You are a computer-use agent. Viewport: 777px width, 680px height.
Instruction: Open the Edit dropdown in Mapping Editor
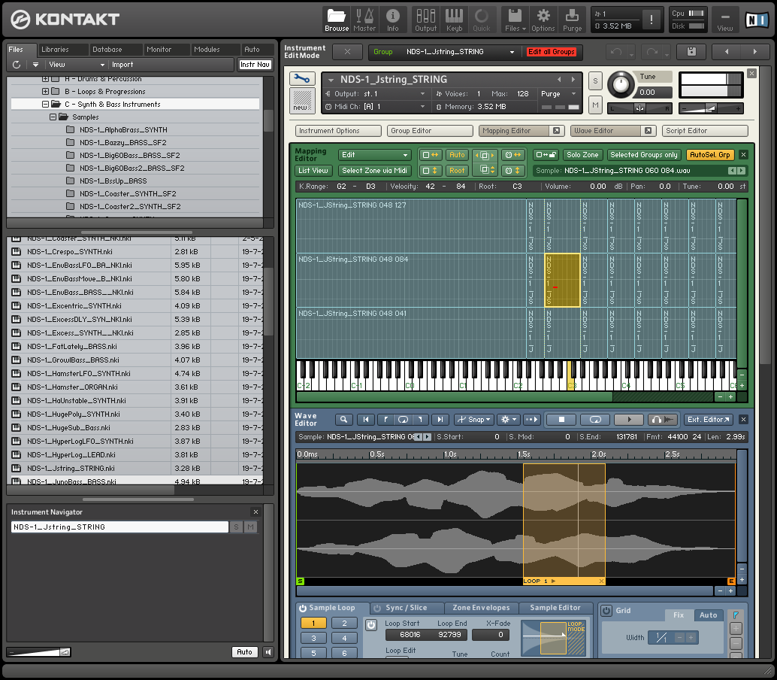(375, 155)
